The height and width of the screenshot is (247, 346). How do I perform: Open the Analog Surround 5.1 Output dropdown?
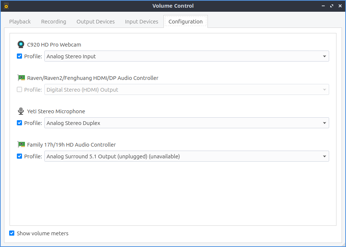click(x=187, y=156)
